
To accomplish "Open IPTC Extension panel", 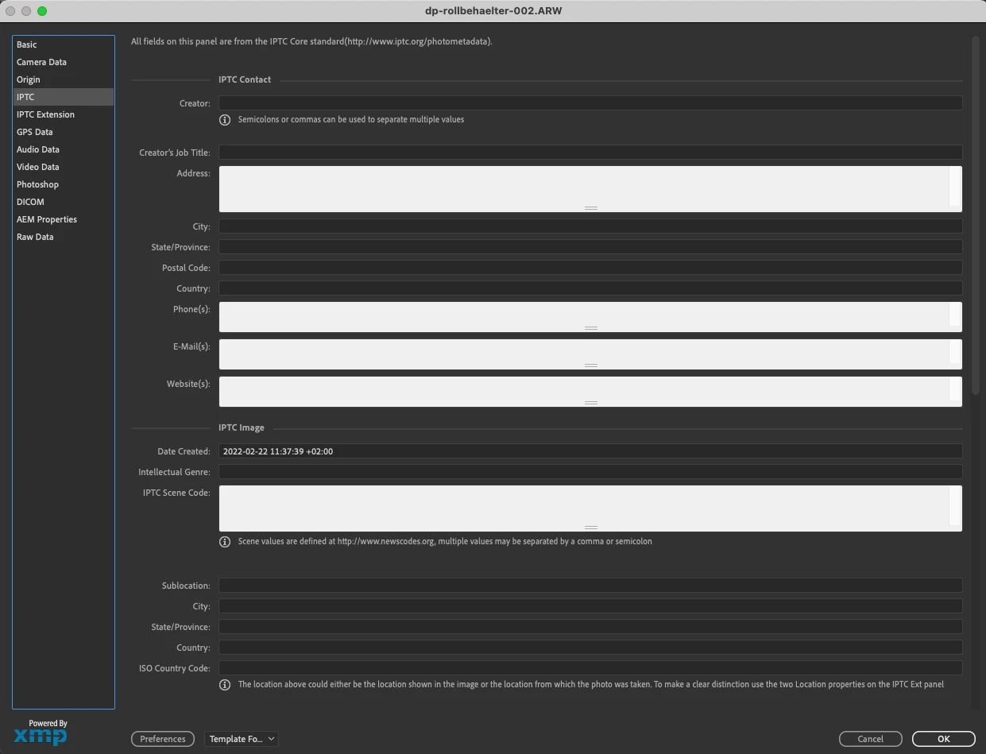I will (64, 114).
